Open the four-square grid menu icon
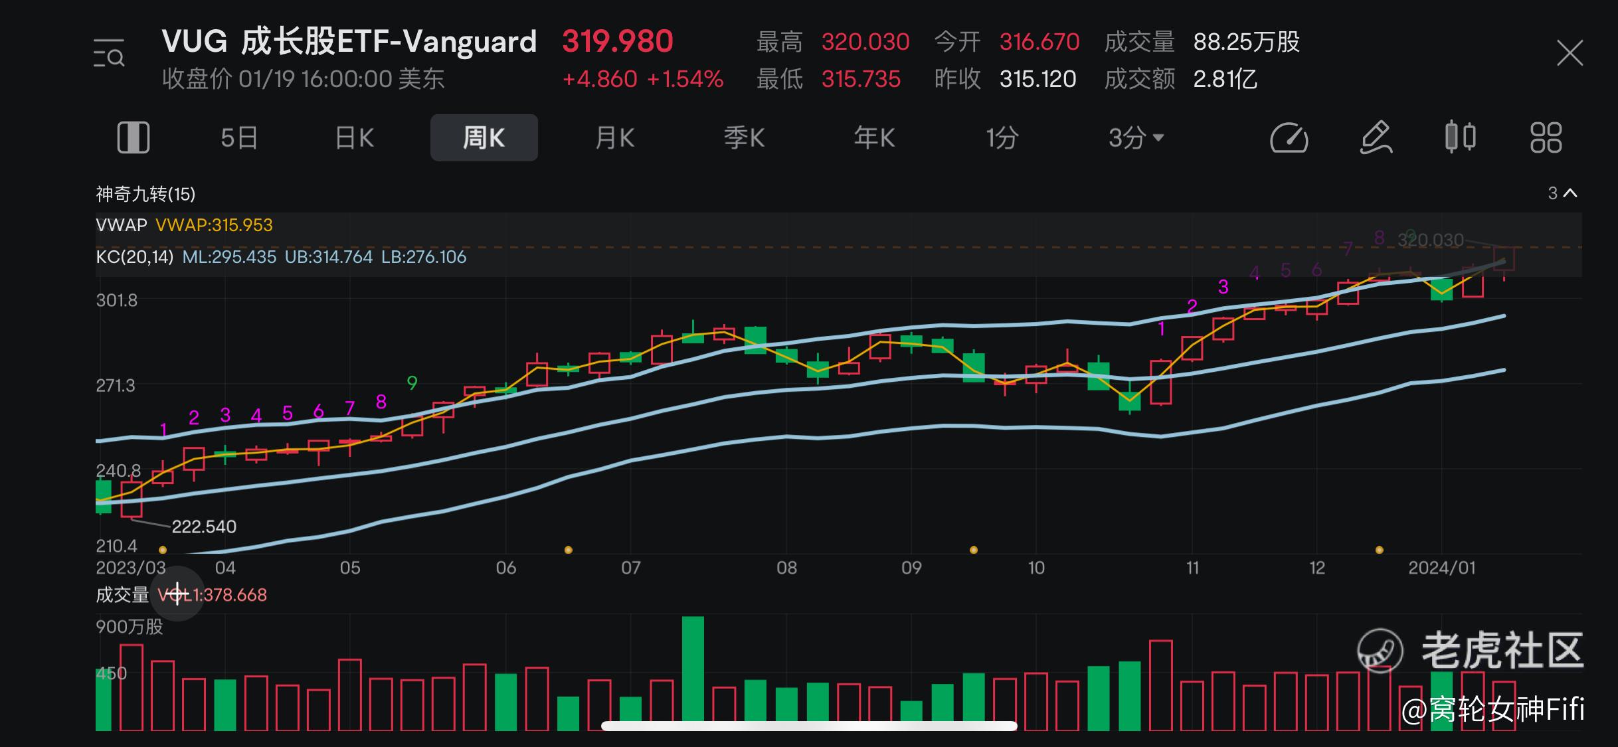 1546,138
